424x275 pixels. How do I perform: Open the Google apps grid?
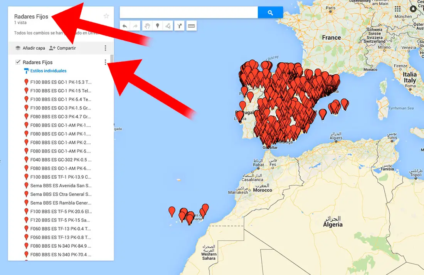(397, 8)
